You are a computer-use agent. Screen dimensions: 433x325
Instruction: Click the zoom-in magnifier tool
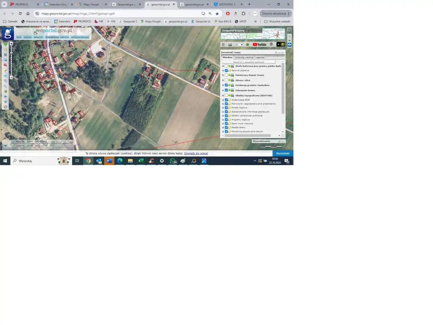click(5, 81)
